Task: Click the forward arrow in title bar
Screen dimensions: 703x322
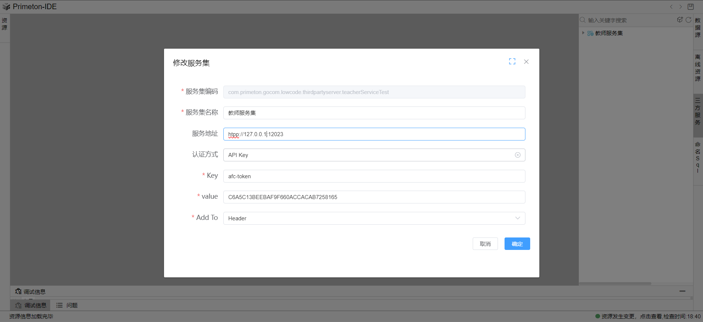Action: 681,7
